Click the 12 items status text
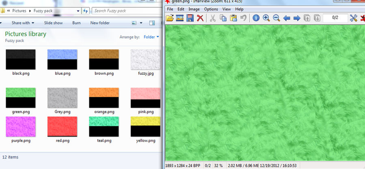Viewport: 365px width, 169px height. click(x=10, y=157)
